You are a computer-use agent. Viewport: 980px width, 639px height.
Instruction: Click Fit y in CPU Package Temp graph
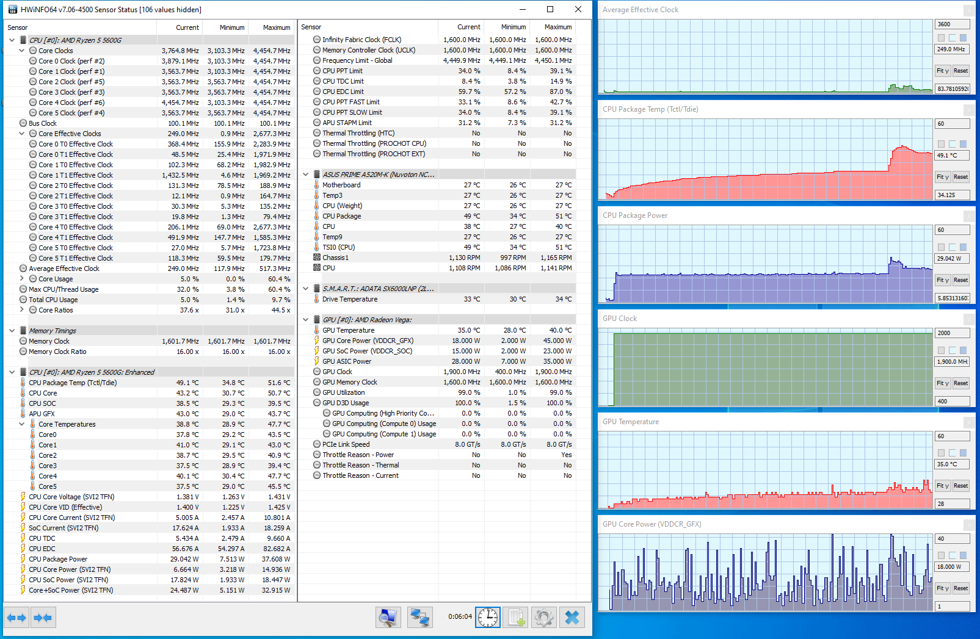(943, 177)
